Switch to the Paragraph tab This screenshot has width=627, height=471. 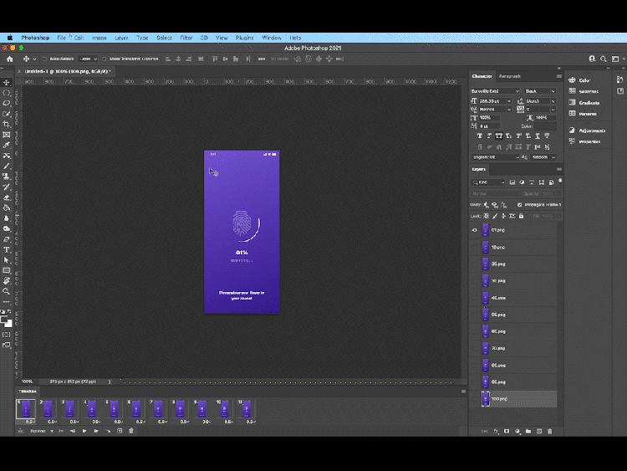pos(510,76)
